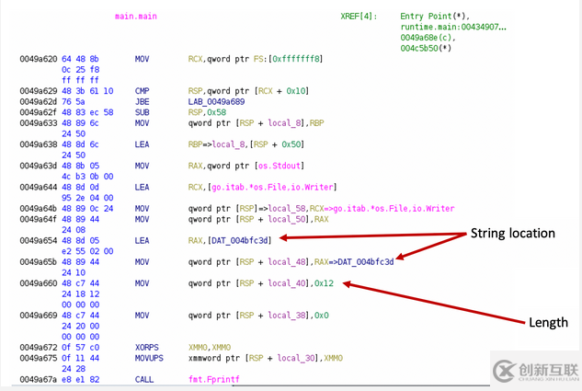
Task: Click the bytes 64 48 8b
Action: [x=80, y=59]
